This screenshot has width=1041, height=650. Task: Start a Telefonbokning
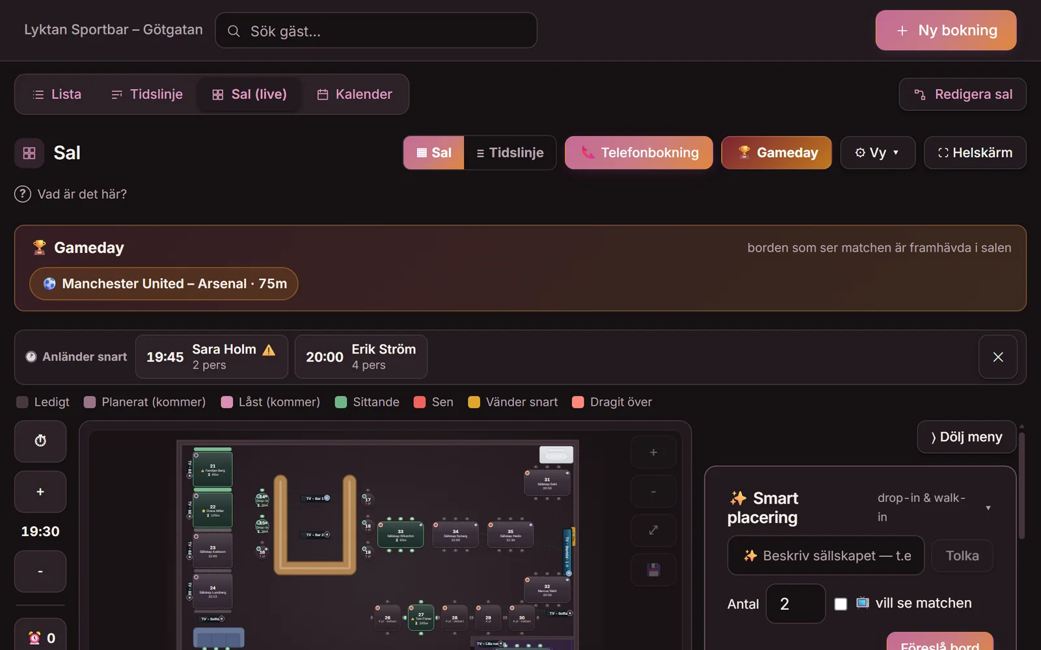coord(639,153)
